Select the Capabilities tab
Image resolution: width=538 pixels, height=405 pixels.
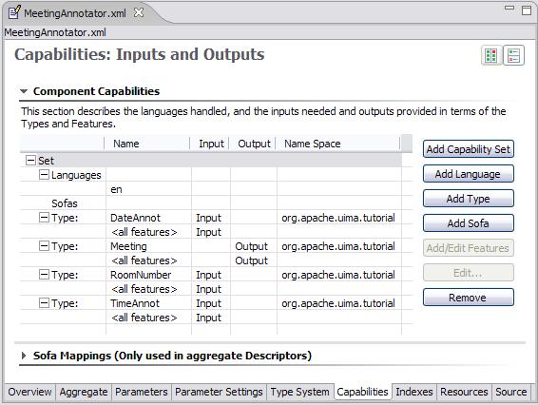(x=362, y=392)
